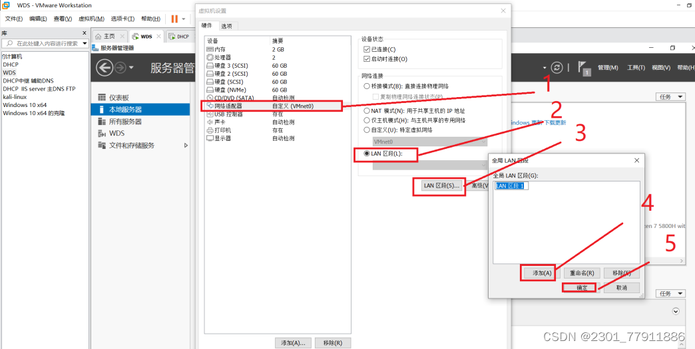Select 桥接模式(B) radio button
This screenshot has width=695, height=349.
(367, 86)
